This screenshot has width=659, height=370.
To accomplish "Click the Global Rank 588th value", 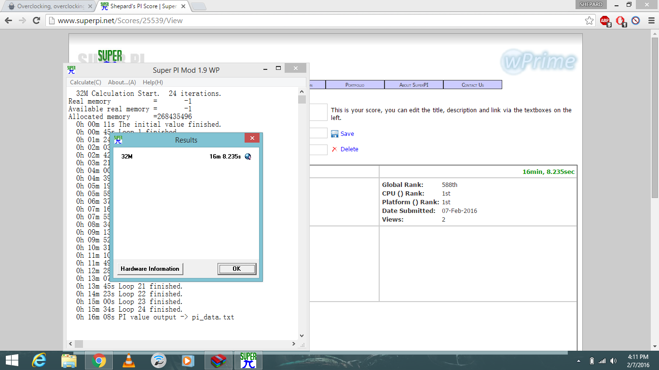I will pyautogui.click(x=450, y=185).
